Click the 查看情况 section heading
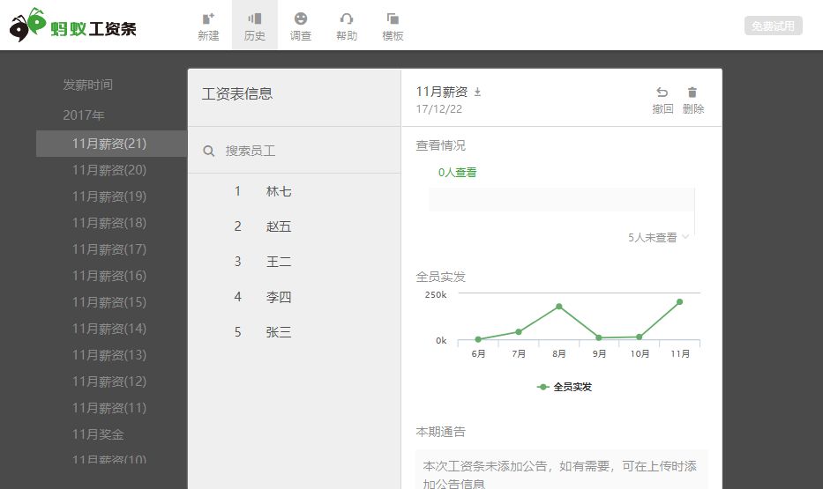The width and height of the screenshot is (823, 489). (440, 145)
